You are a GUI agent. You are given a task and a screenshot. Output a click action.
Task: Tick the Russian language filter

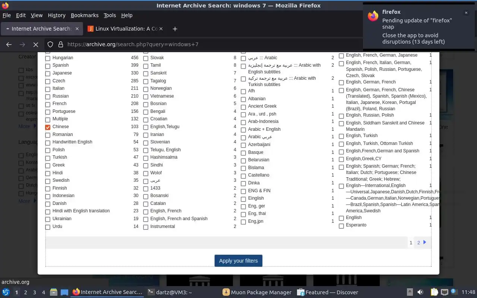[48, 96]
